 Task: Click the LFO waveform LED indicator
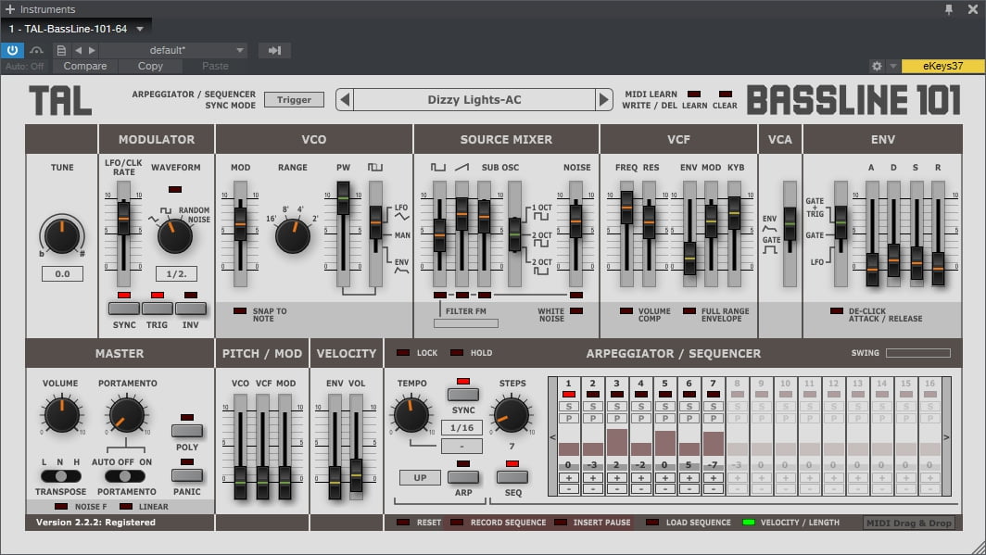click(175, 189)
